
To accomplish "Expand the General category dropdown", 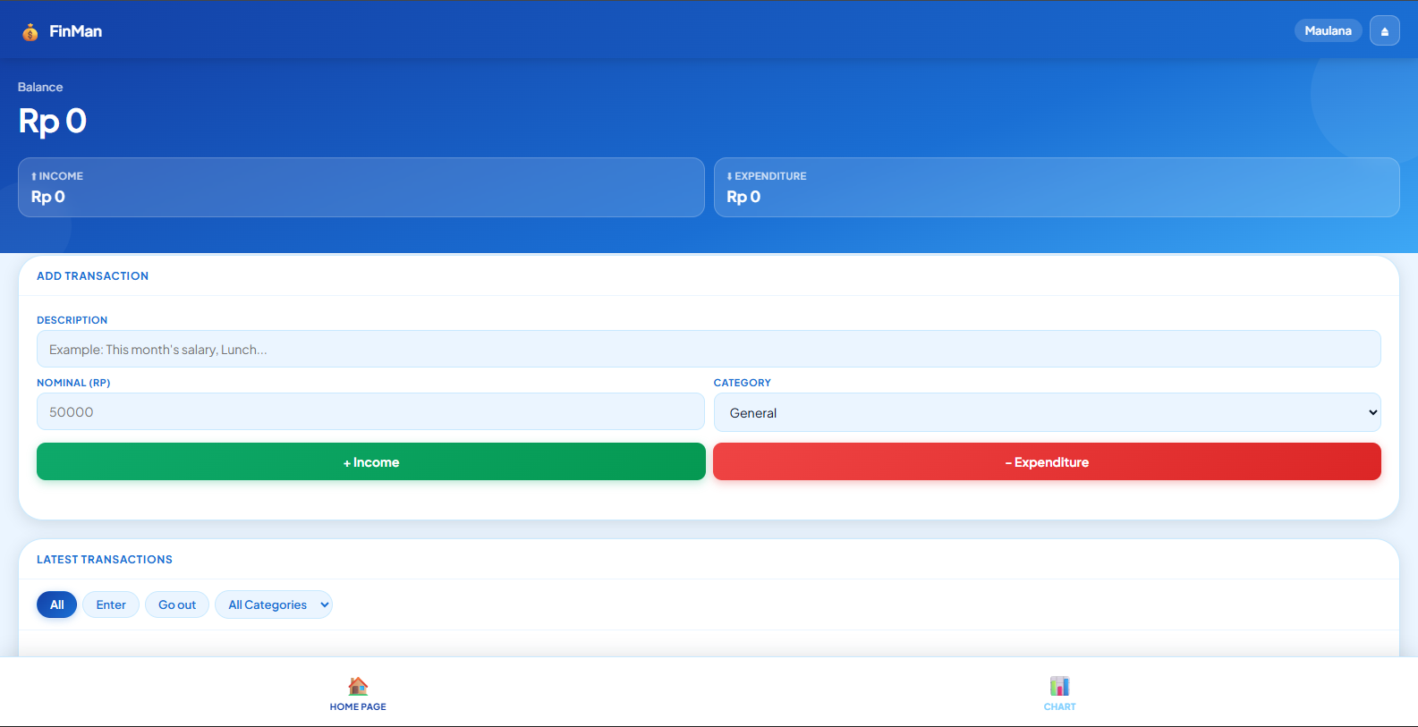I will 1047,412.
